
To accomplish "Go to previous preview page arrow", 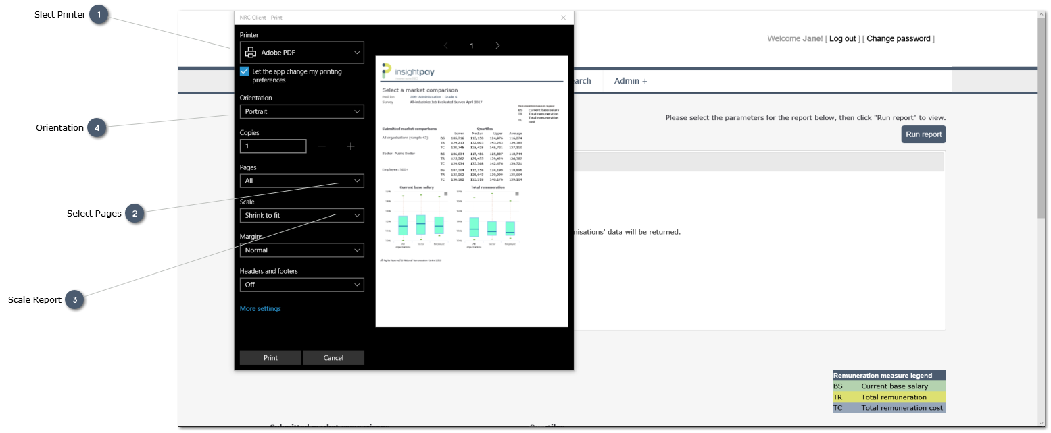I will (446, 46).
